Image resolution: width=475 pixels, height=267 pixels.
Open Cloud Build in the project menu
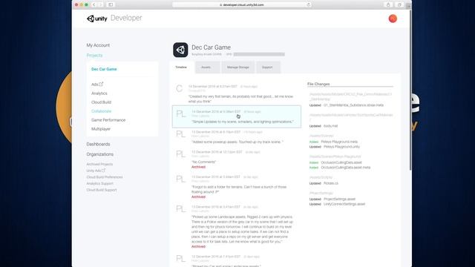tap(101, 102)
